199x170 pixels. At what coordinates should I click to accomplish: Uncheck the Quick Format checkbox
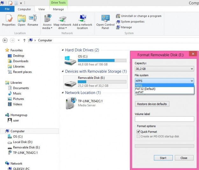(139, 132)
